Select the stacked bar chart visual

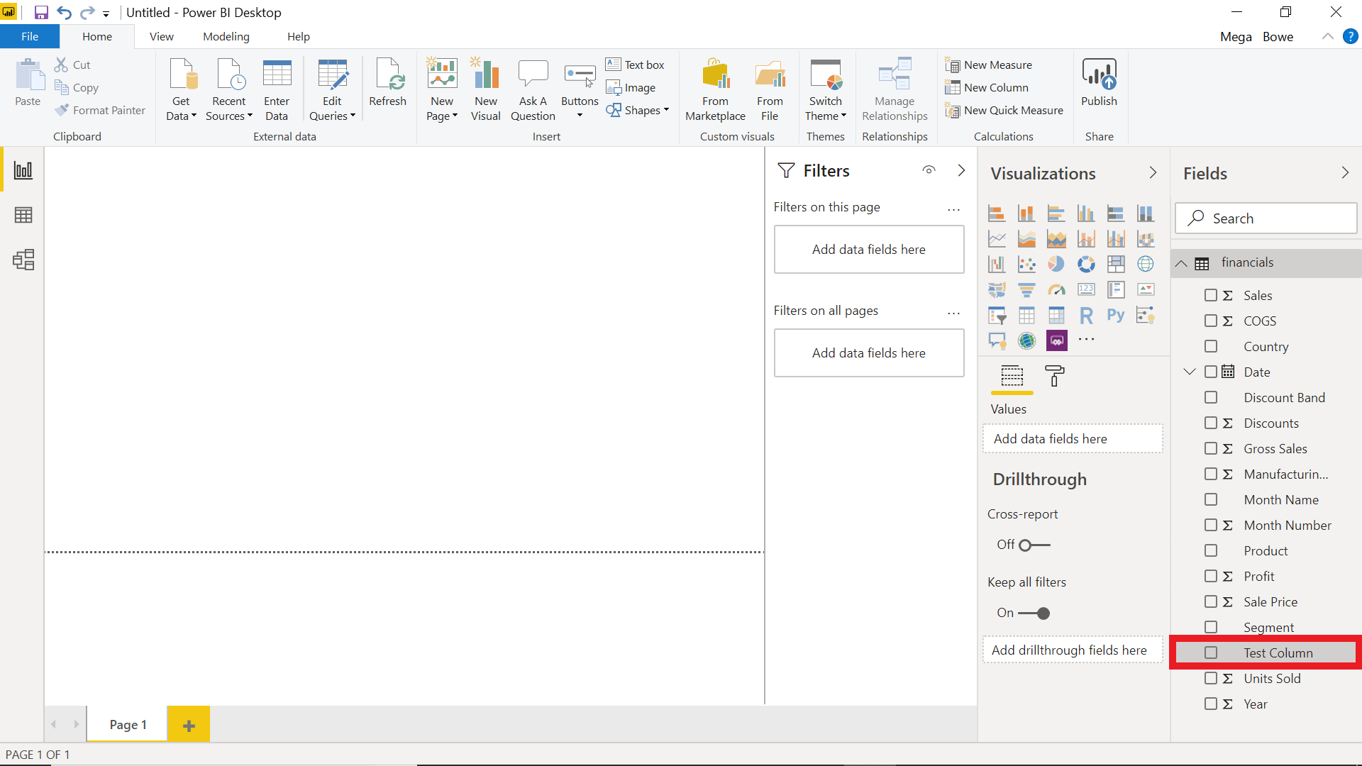[x=997, y=213]
